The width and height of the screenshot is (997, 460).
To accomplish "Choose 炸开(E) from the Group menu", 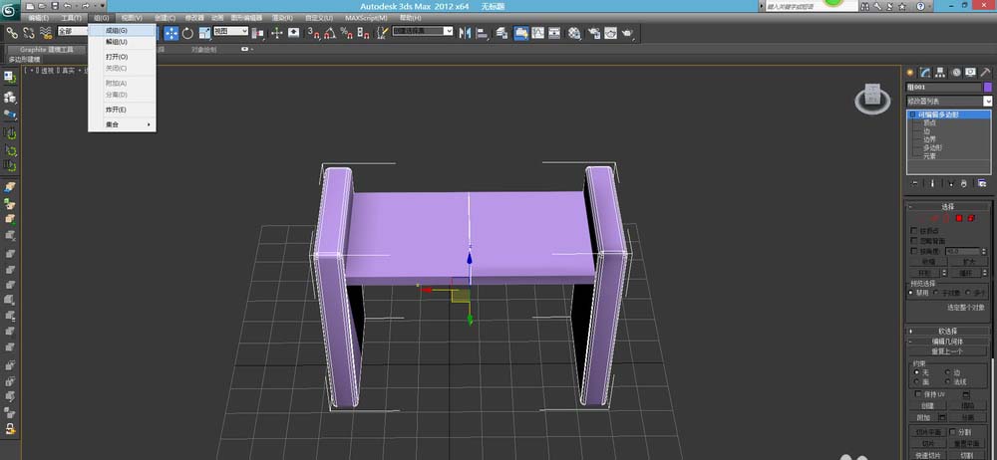I will coord(122,110).
